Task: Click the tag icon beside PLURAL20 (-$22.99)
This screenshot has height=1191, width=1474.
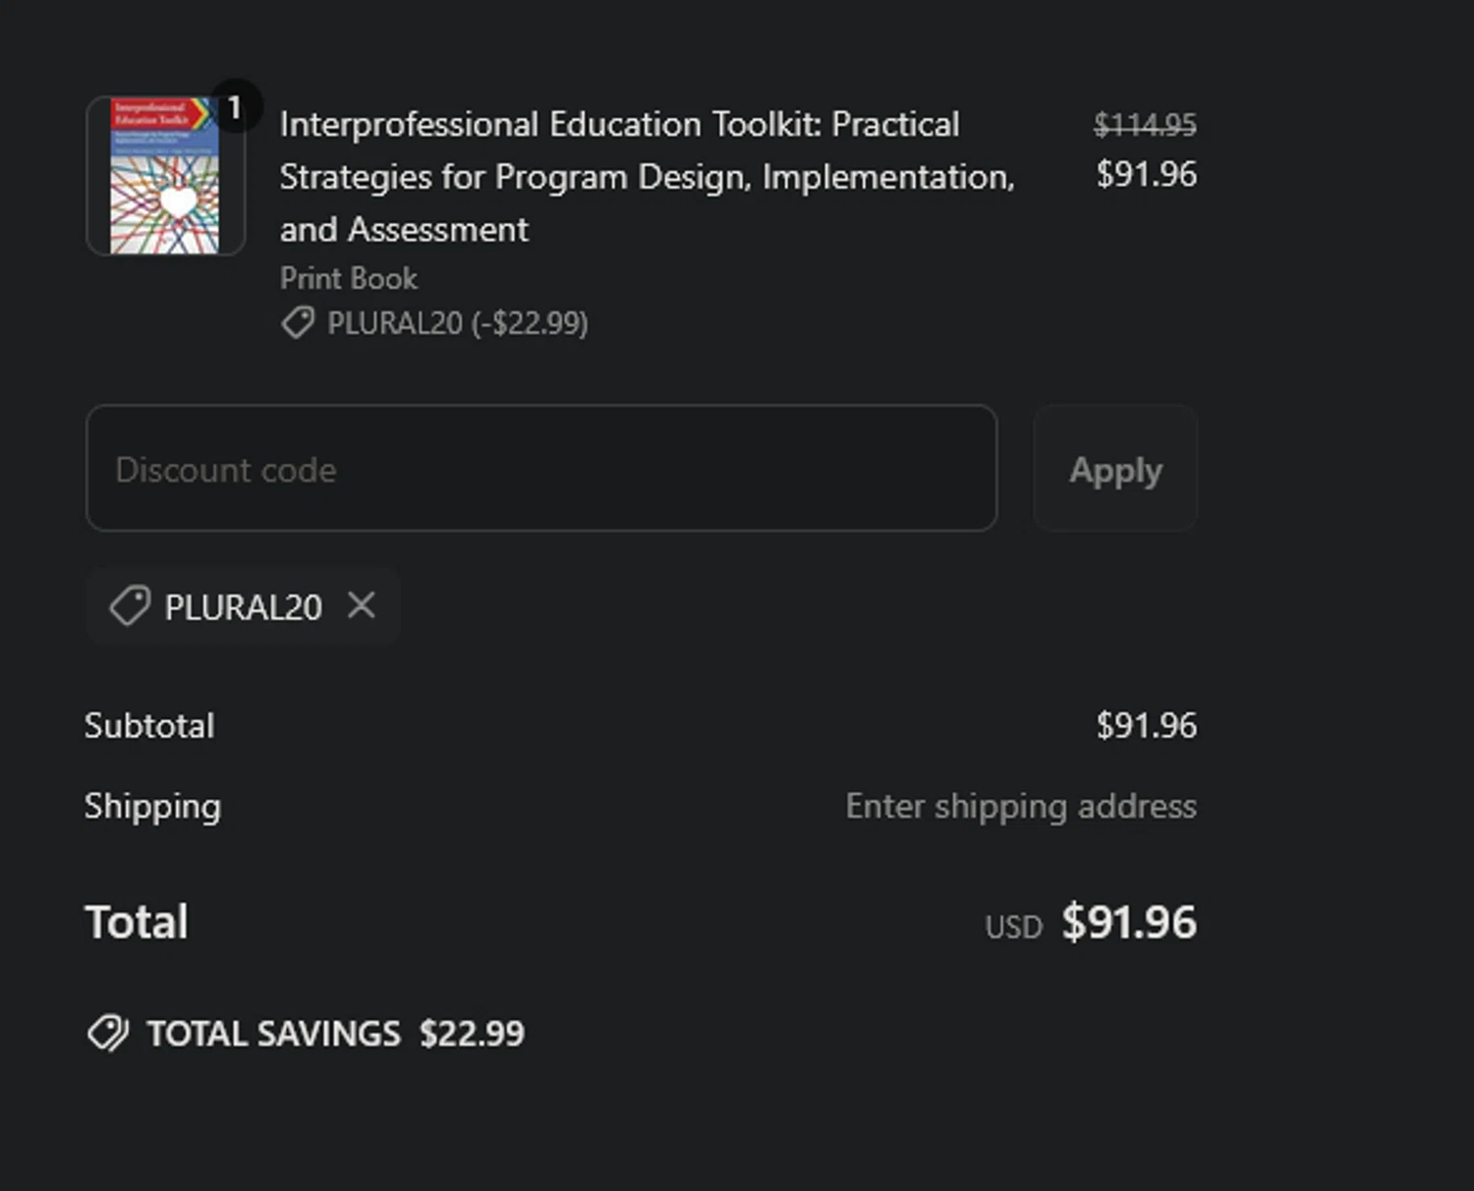Action: [x=297, y=322]
